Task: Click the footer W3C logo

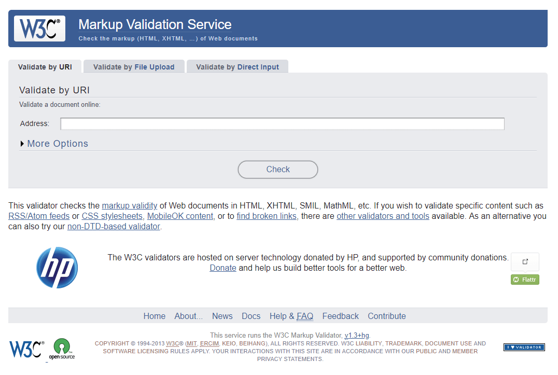Action: point(27,349)
